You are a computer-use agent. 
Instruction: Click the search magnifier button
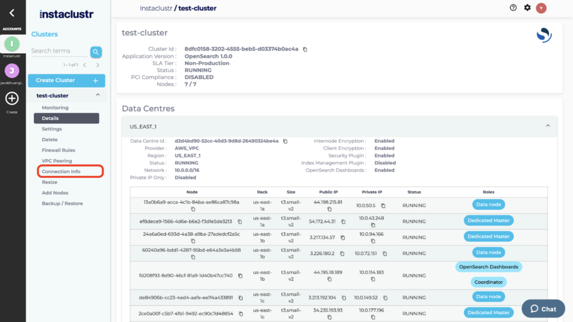(x=96, y=52)
